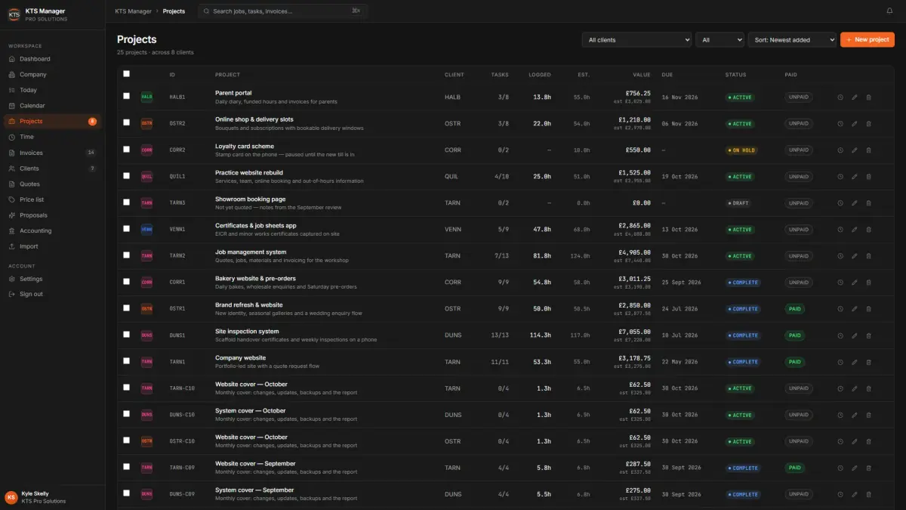Open the Sort: Newest added dropdown
Screen dimensions: 906x510
(x=792, y=40)
